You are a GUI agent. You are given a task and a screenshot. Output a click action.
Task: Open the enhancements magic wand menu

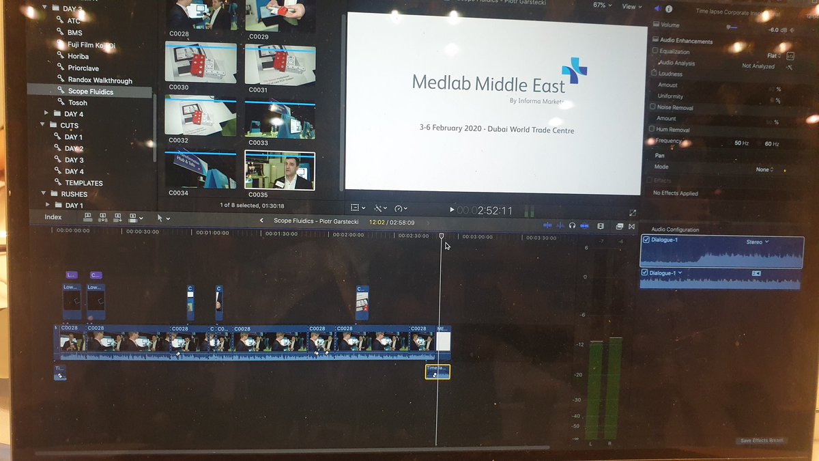pos(379,208)
